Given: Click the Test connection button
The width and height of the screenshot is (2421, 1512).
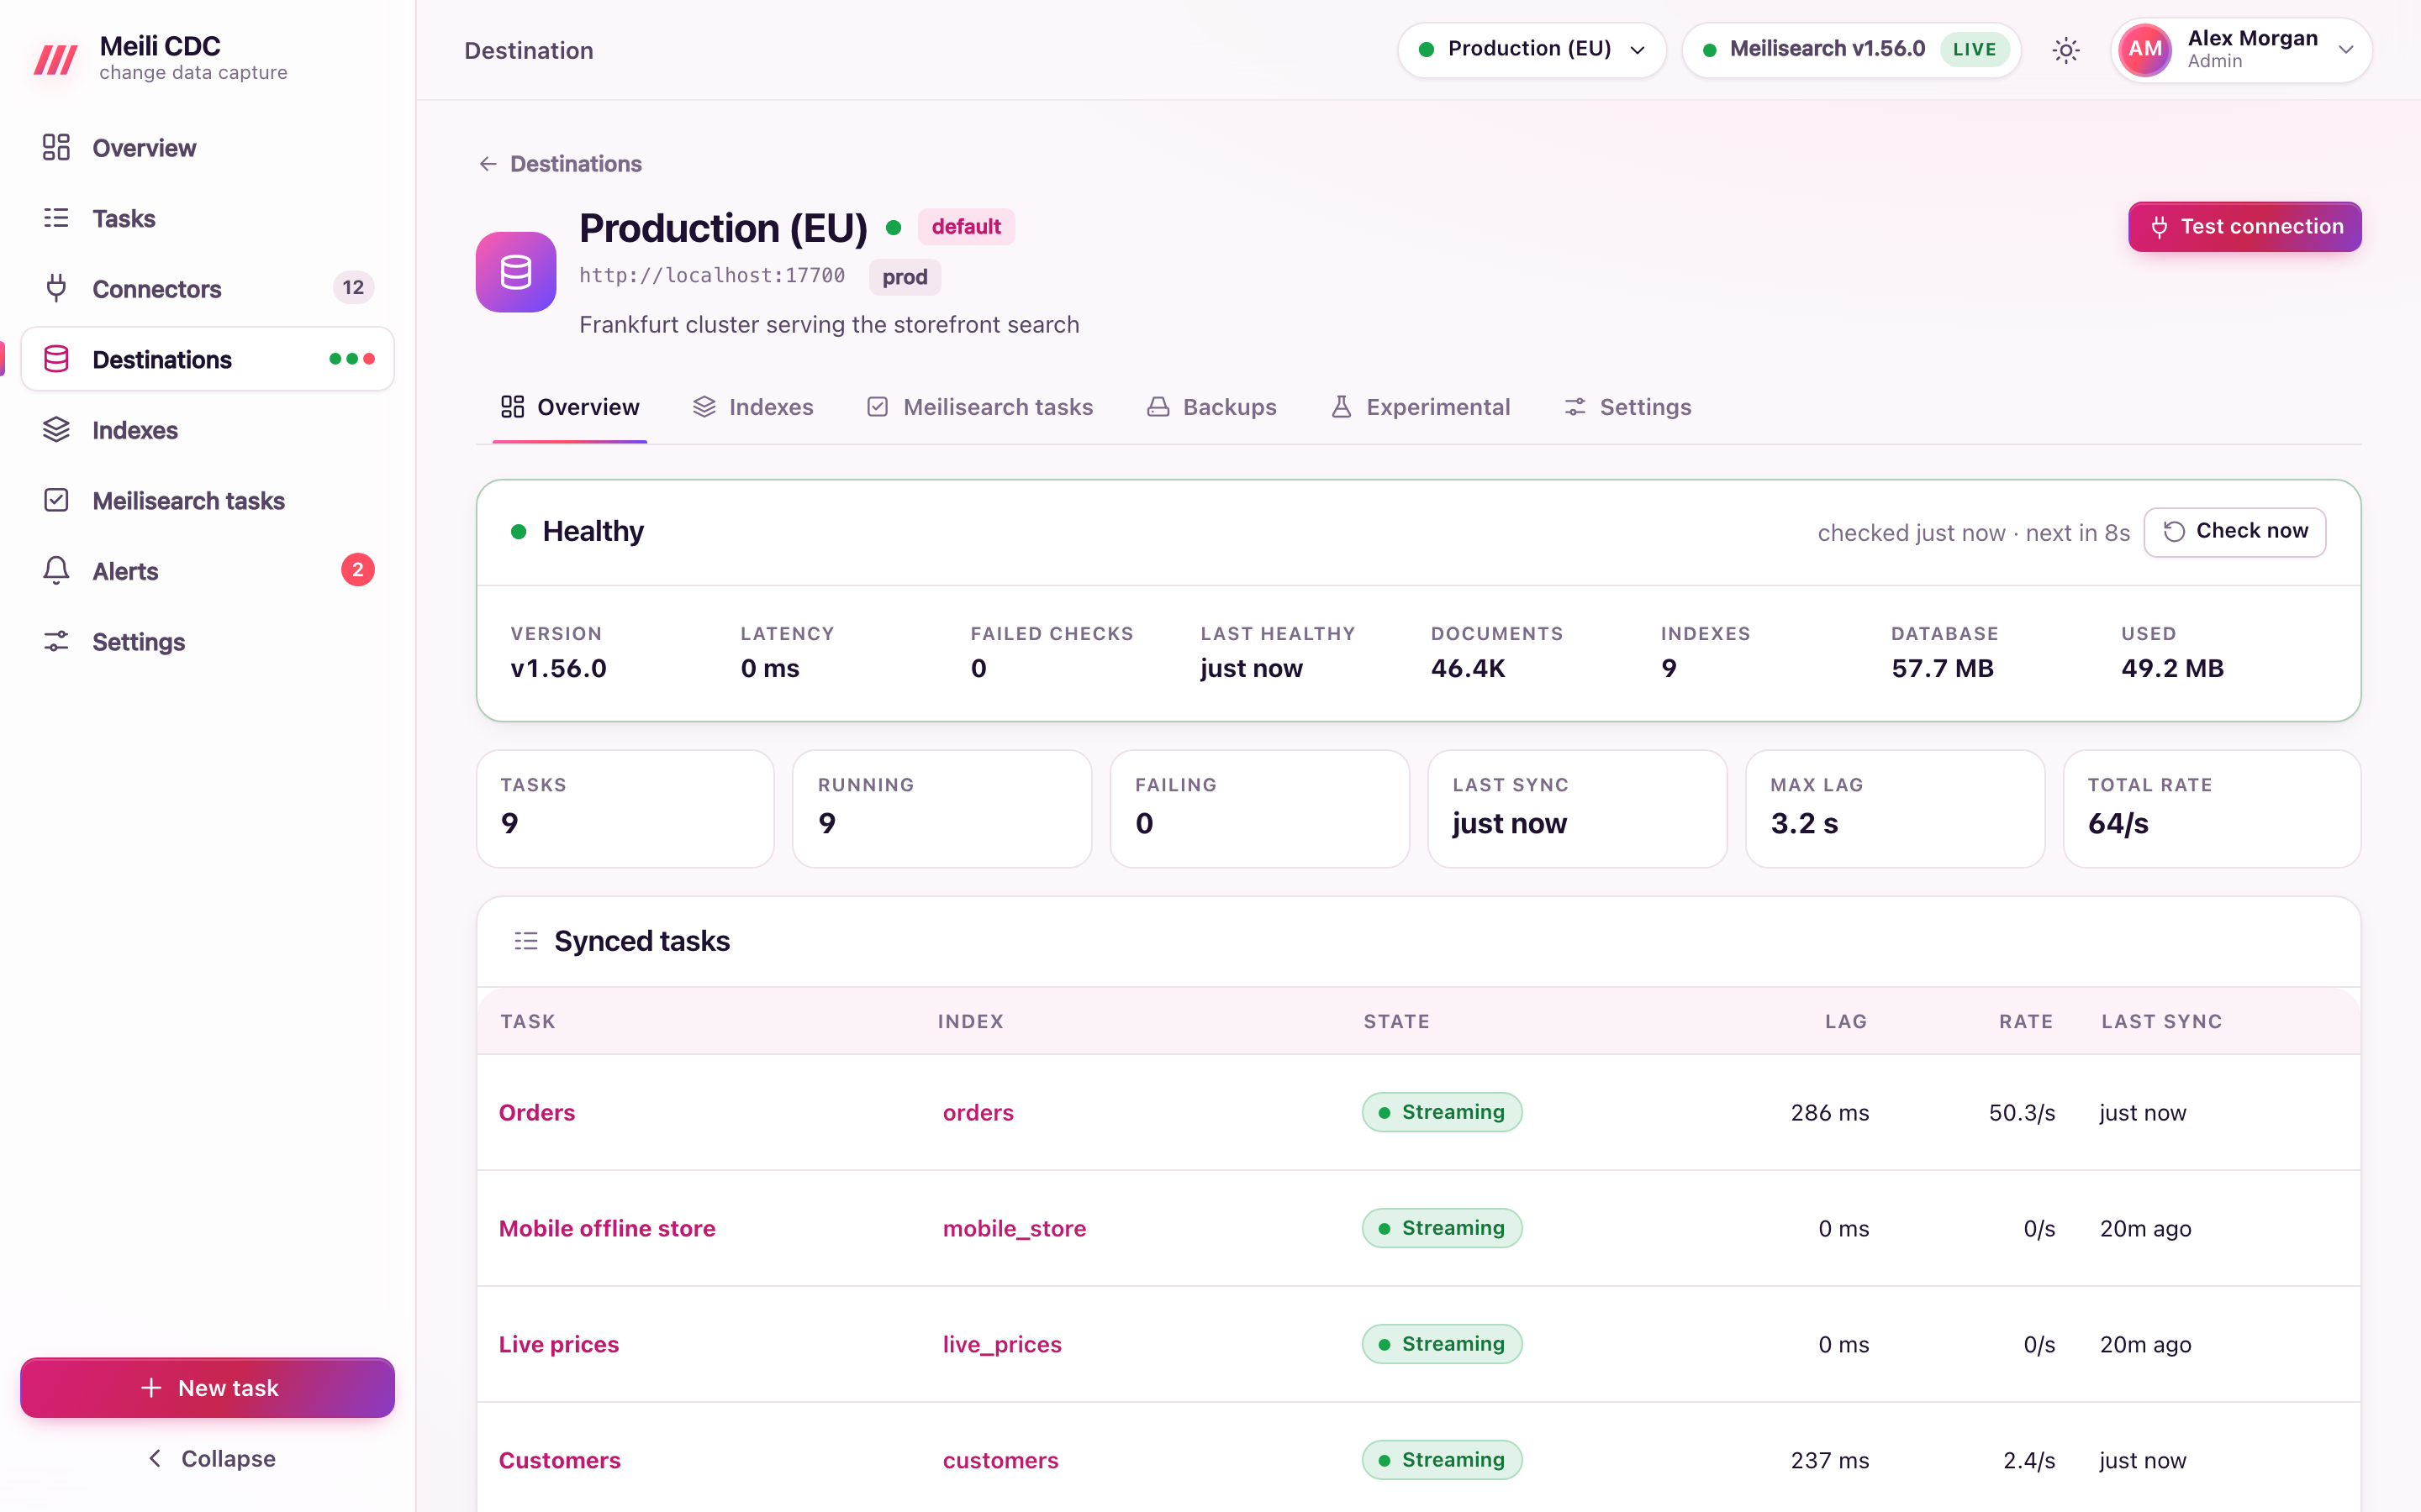Looking at the screenshot, I should [2245, 227].
